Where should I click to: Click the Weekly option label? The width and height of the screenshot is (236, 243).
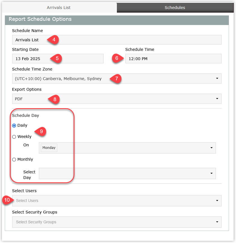click(x=24, y=137)
